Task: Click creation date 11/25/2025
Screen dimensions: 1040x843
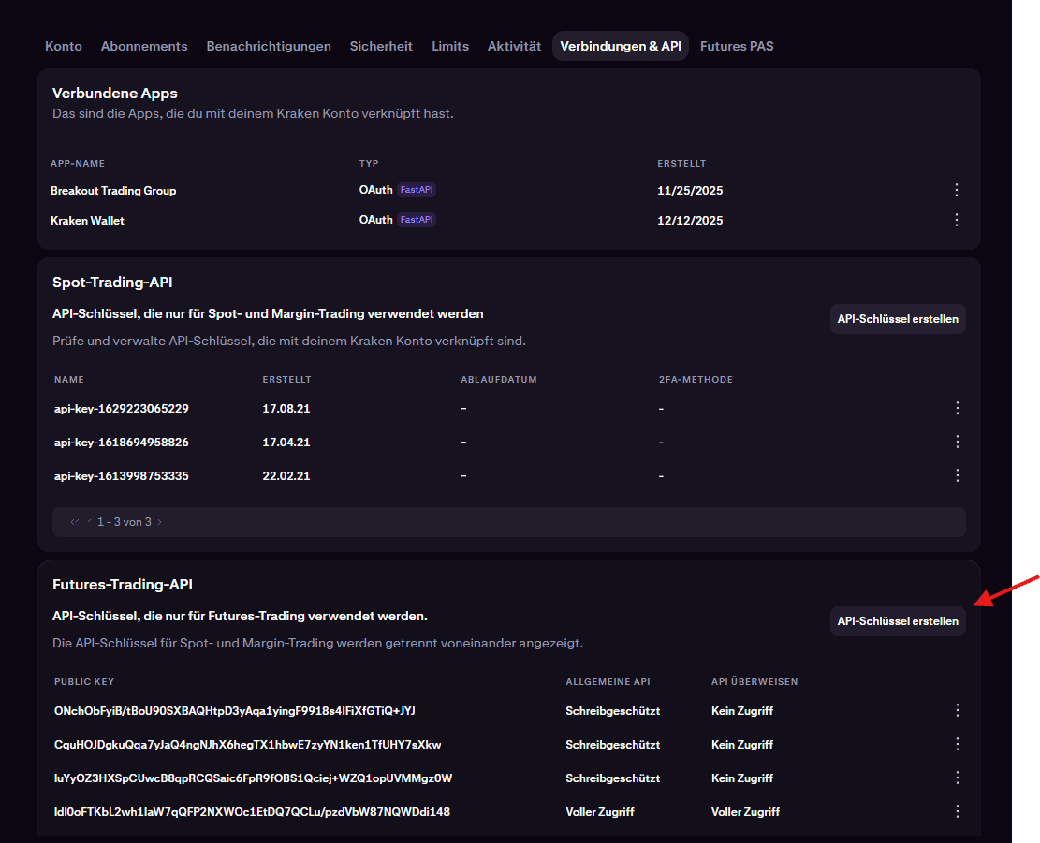Action: click(x=690, y=191)
